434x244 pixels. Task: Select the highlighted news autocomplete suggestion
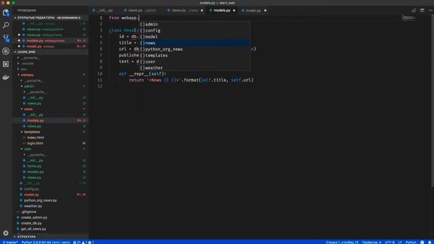click(195, 43)
